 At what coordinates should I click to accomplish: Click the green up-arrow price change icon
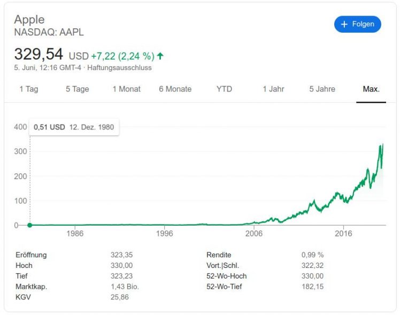pos(160,56)
